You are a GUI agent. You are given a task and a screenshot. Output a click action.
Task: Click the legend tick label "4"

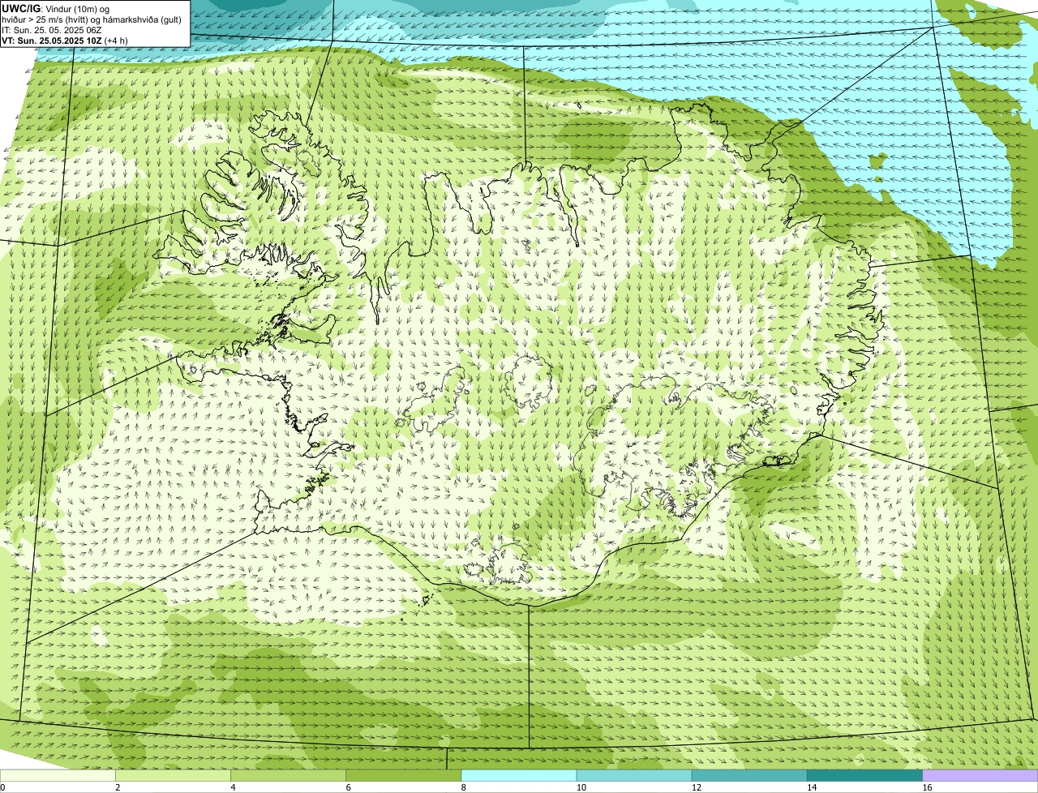(233, 787)
